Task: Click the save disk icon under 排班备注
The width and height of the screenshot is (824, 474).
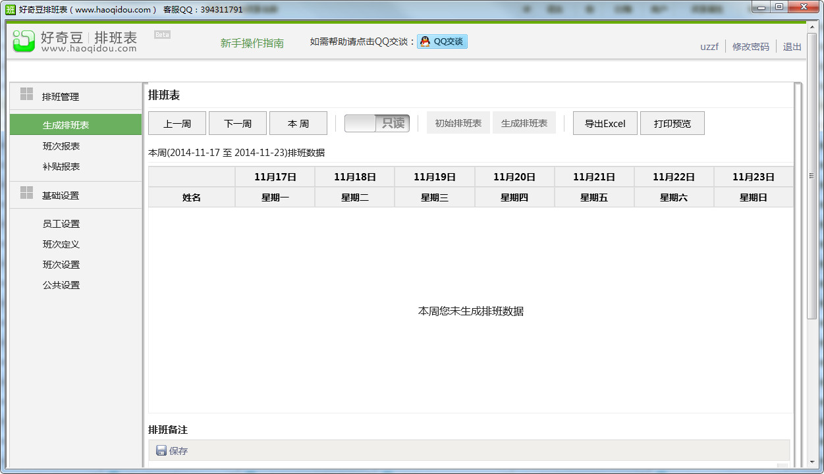Action: (x=161, y=450)
